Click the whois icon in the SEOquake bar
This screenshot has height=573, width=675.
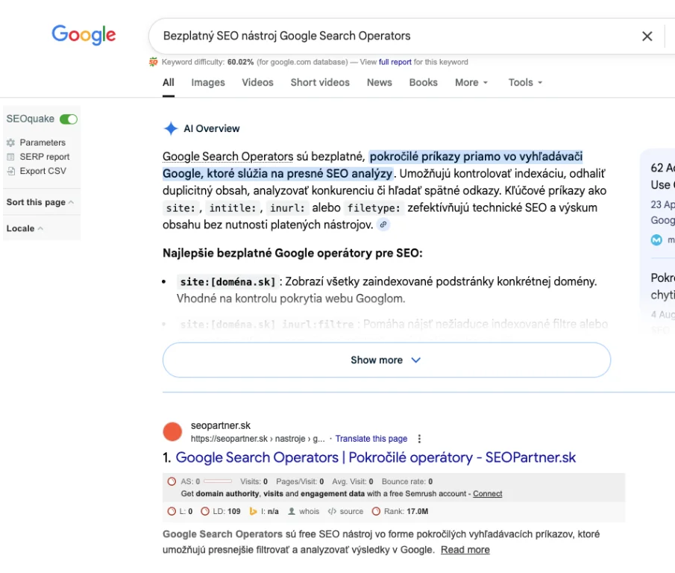click(292, 512)
